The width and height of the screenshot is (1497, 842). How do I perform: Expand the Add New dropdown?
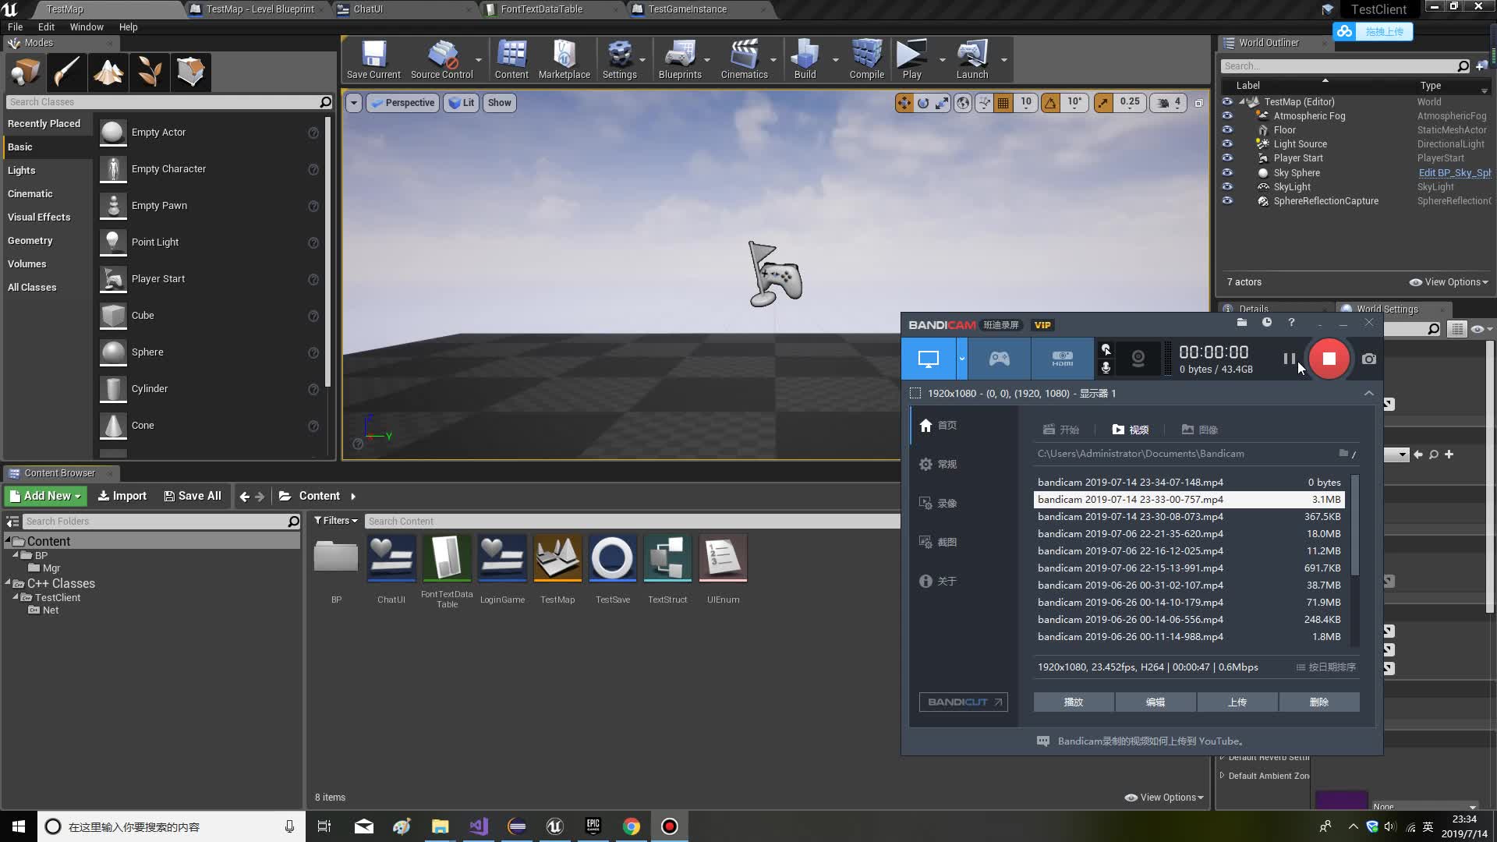point(45,496)
